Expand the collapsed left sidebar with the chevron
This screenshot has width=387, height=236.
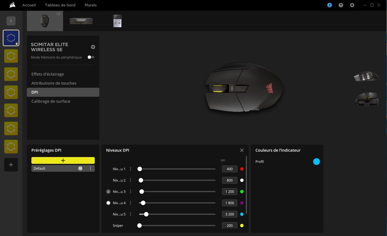pyautogui.click(x=11, y=21)
